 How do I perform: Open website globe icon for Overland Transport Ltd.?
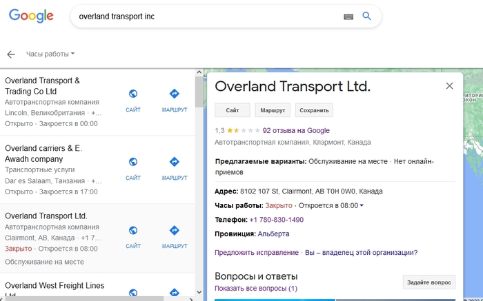click(133, 230)
